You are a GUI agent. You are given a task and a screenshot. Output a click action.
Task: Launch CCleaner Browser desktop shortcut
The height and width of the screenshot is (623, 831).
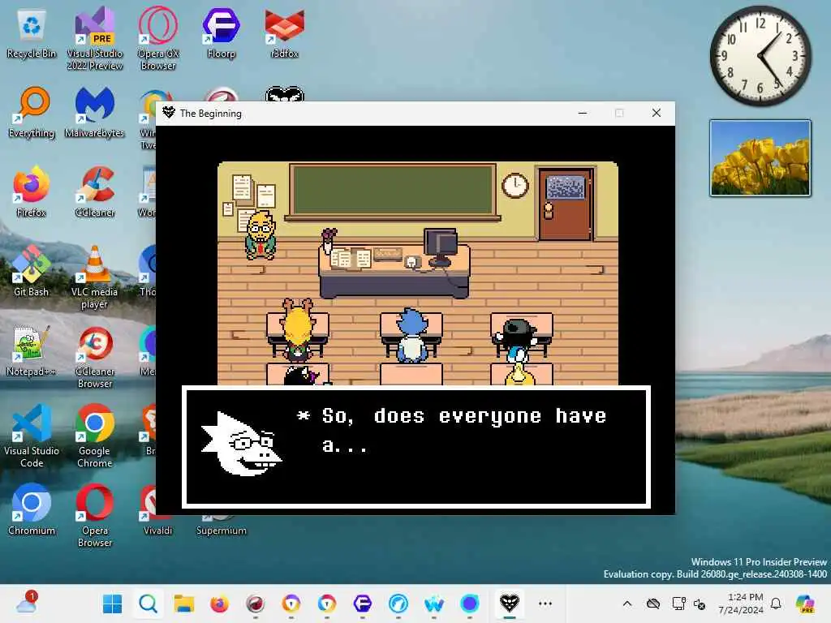95,357
